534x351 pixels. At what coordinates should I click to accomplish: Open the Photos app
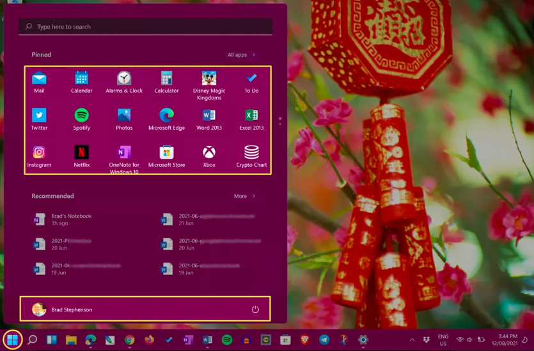(124, 119)
